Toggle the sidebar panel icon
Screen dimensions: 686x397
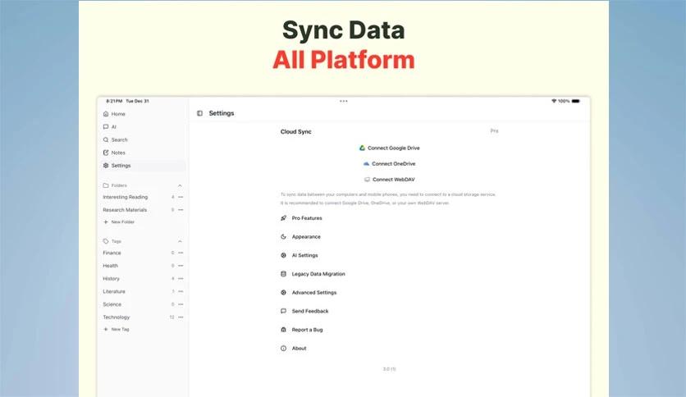point(199,113)
